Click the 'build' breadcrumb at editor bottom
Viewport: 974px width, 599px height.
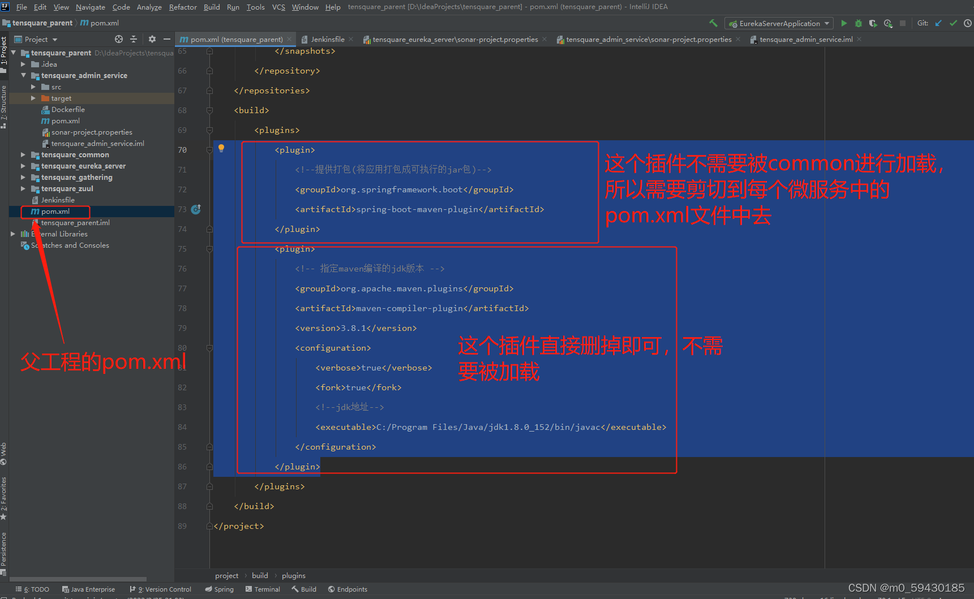pyautogui.click(x=260, y=575)
